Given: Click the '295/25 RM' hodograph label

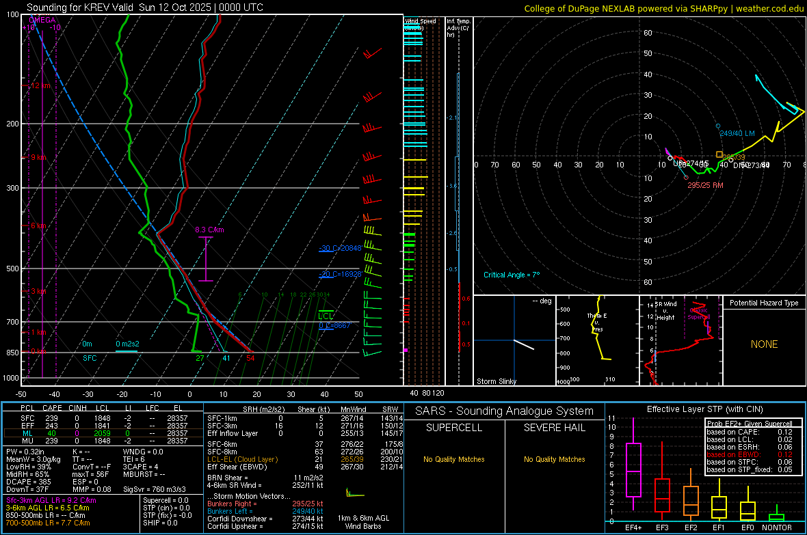Looking at the screenshot, I should (x=705, y=185).
